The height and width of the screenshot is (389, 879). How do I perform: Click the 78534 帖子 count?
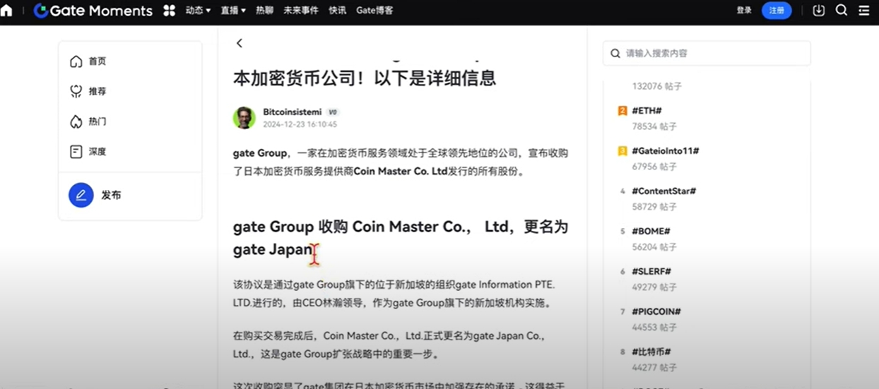click(654, 126)
